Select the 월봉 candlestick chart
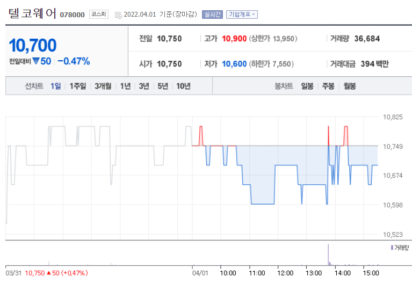412x282 pixels. tap(350, 86)
